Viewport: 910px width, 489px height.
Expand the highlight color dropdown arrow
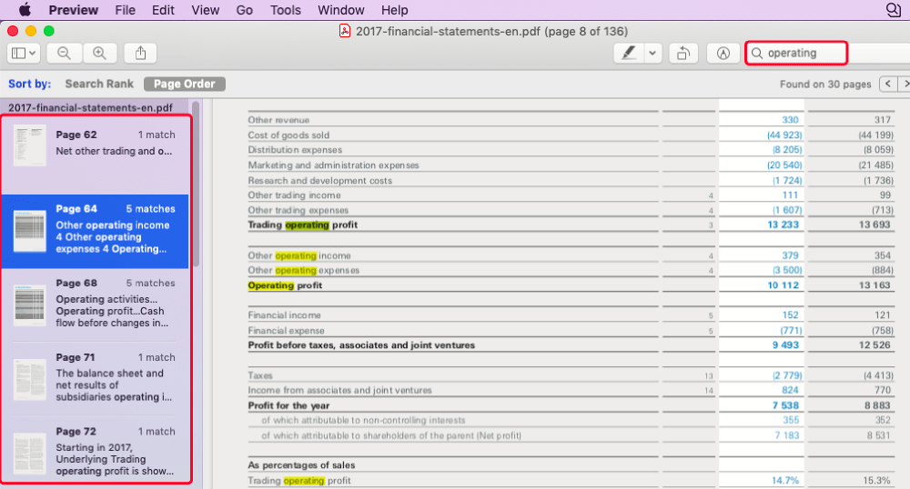point(653,54)
